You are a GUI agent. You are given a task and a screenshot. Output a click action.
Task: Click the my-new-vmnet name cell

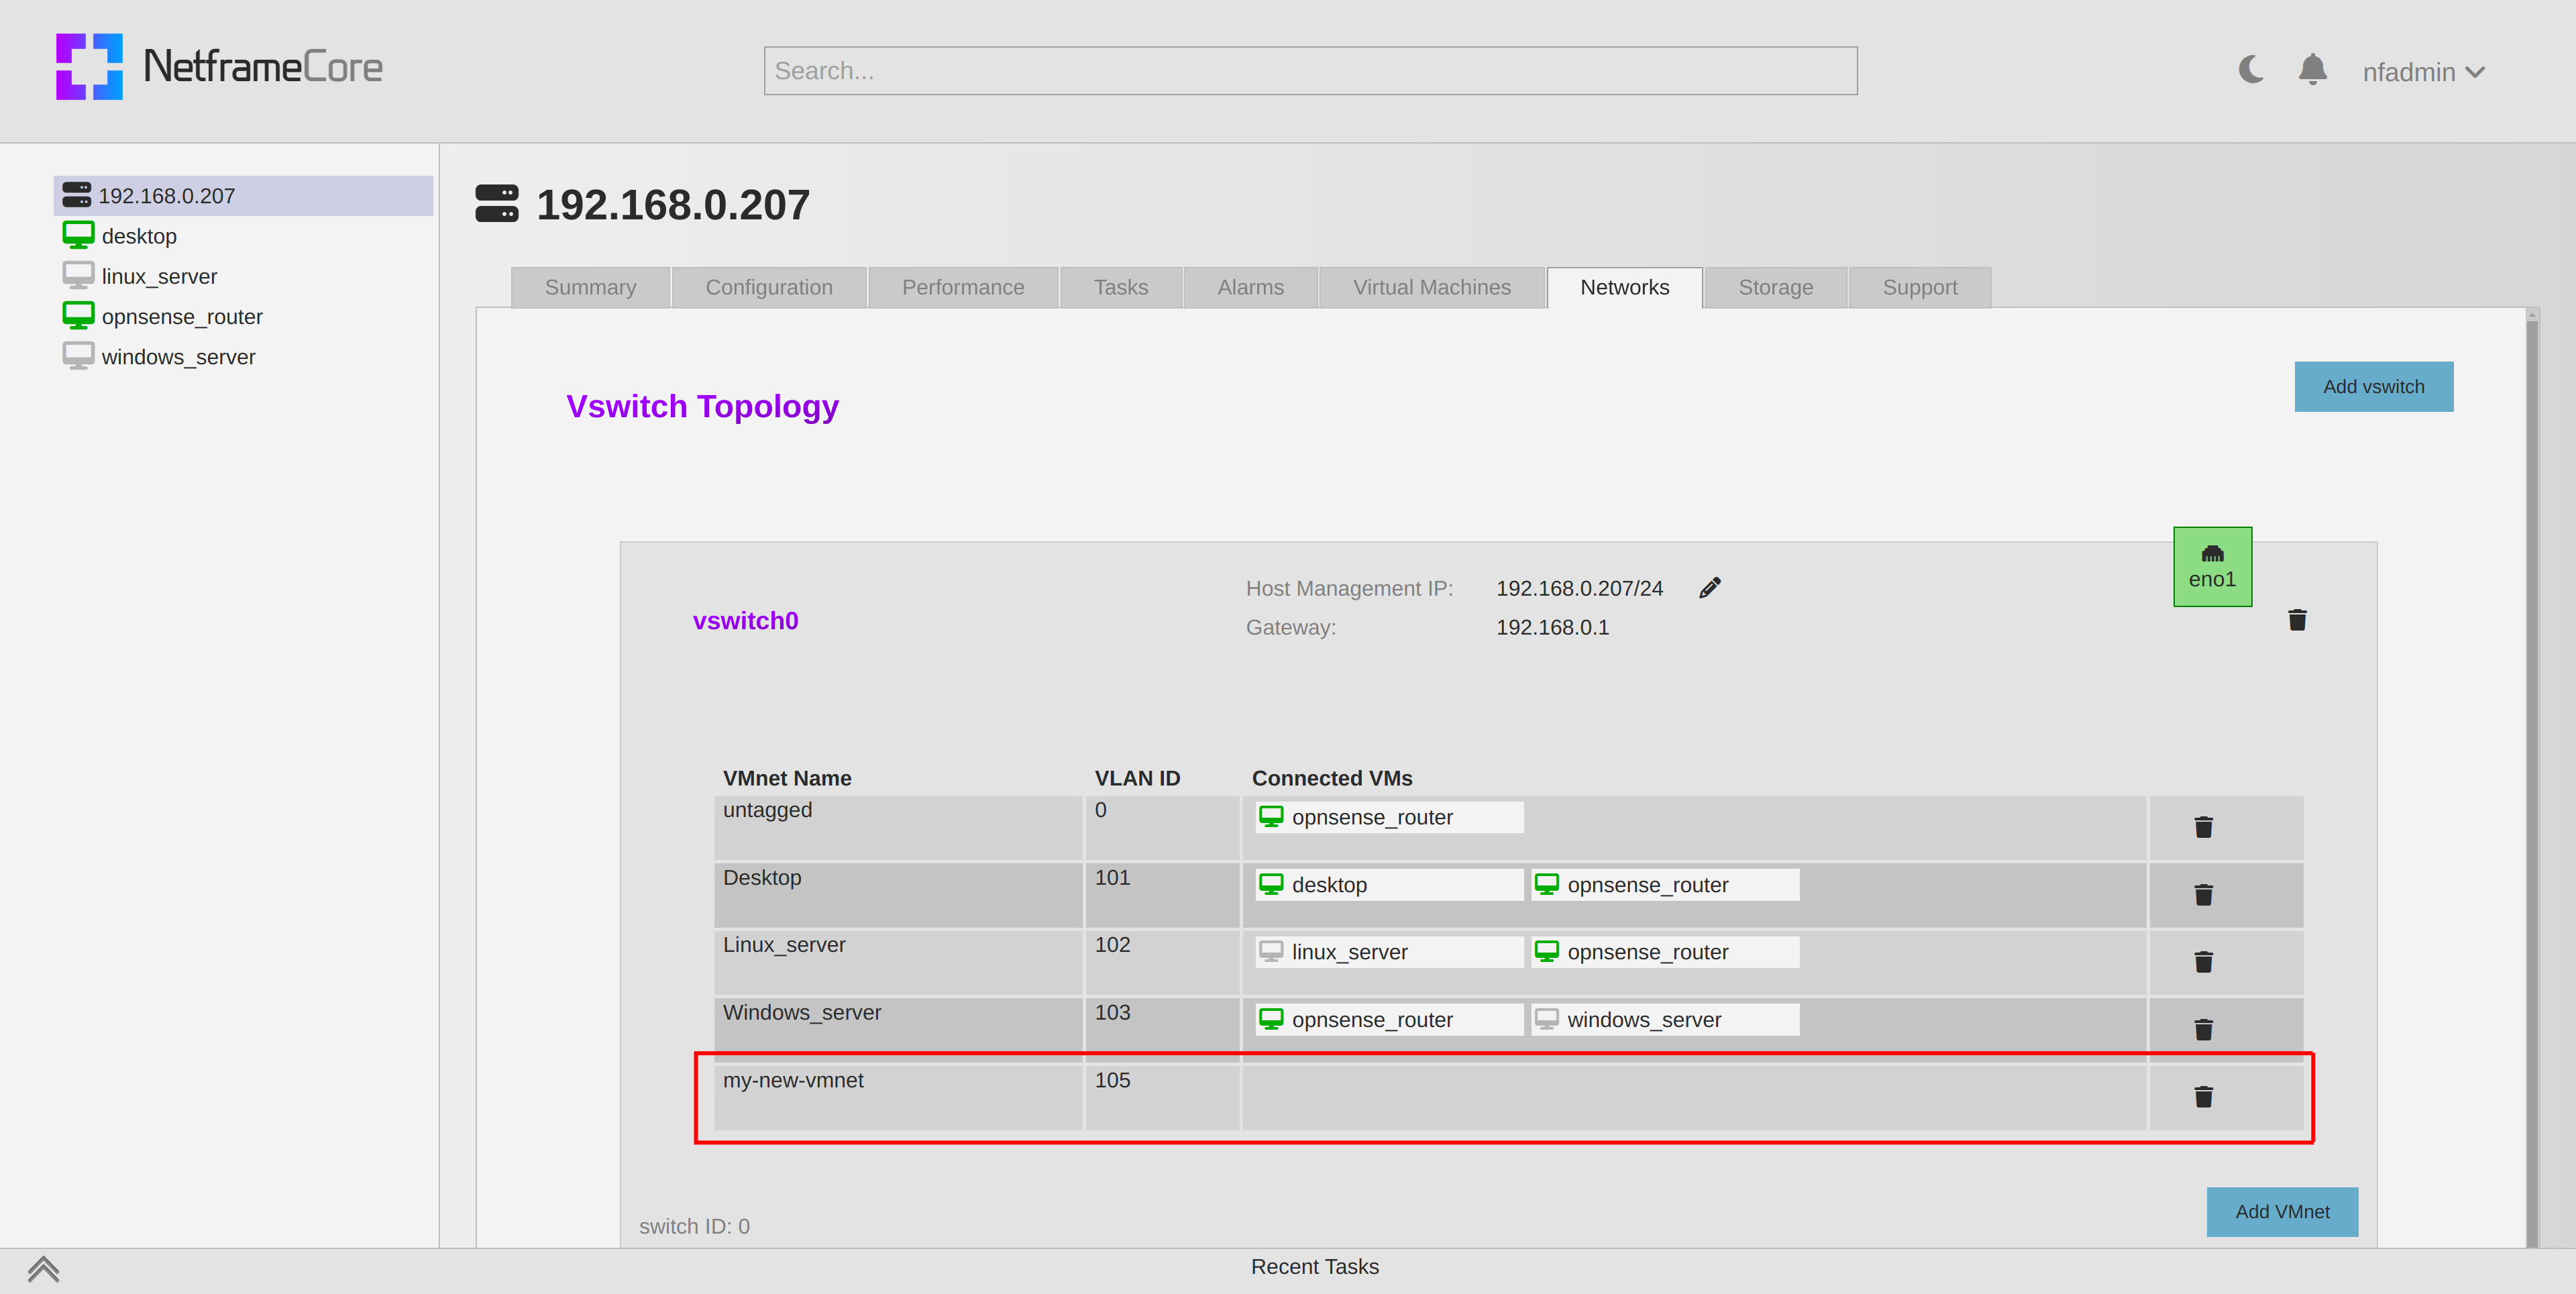[898, 1097]
